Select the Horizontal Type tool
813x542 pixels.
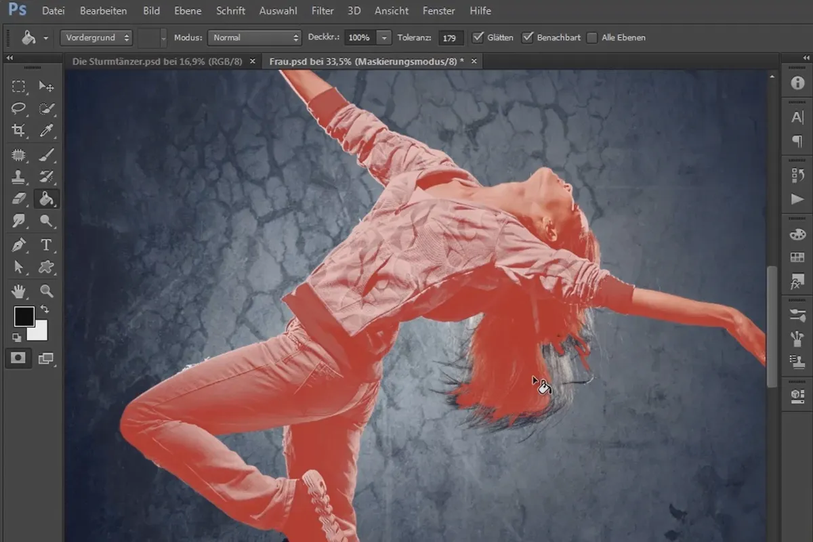(x=47, y=245)
